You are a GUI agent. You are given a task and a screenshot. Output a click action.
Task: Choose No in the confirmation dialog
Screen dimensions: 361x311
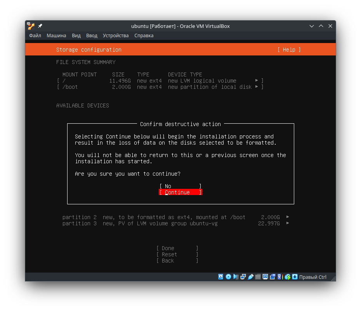(180, 186)
